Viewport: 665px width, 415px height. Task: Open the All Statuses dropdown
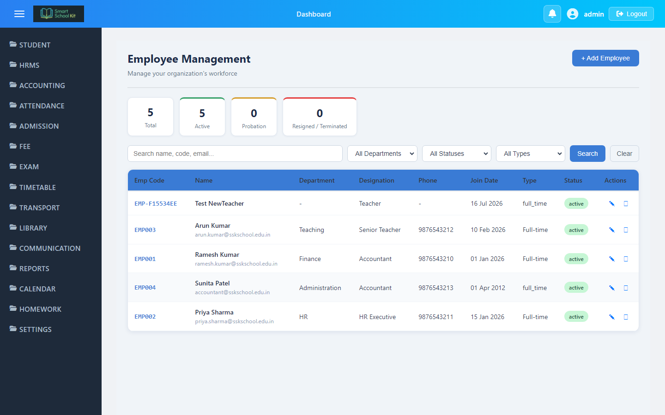click(x=457, y=154)
